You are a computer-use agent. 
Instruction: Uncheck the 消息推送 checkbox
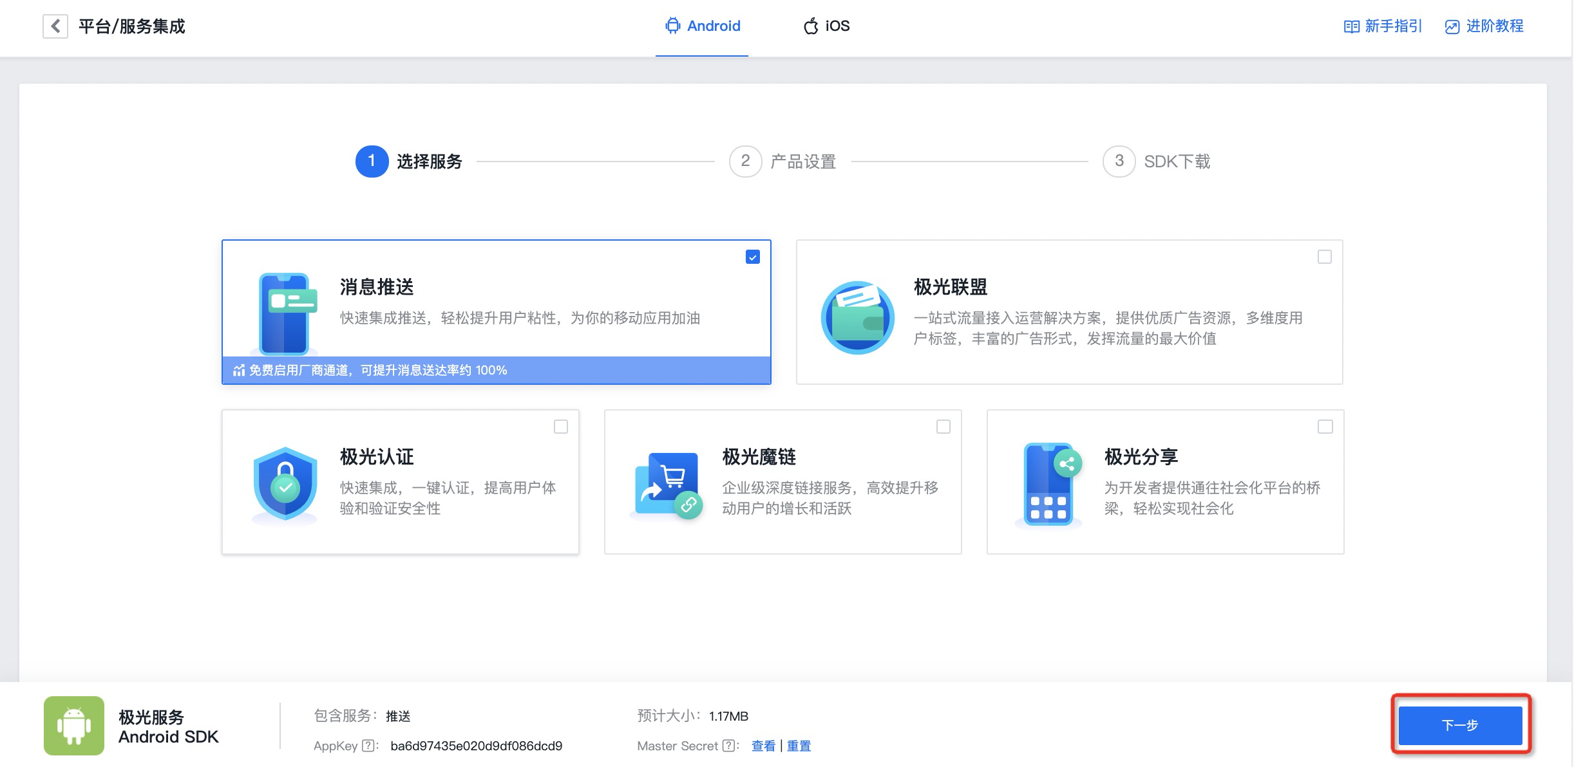[x=752, y=257]
